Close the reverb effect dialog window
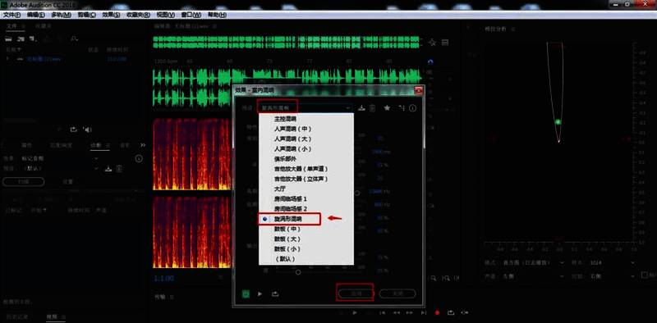Screen dimensions: 657x323 click(418, 90)
